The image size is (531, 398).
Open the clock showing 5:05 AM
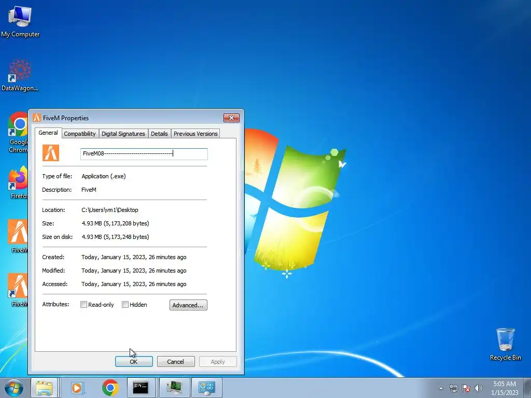click(x=505, y=388)
